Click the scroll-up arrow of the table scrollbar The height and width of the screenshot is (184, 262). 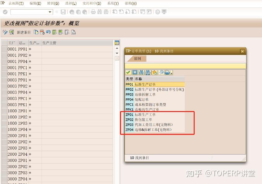[117, 48]
